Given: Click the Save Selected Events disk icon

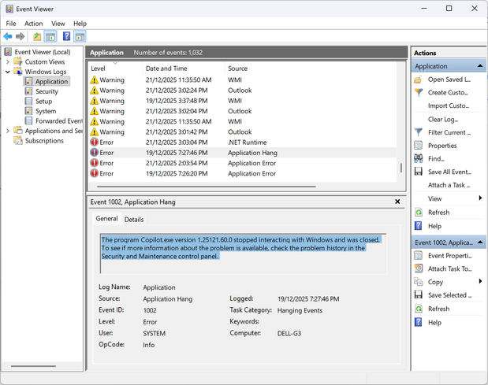Looking at the screenshot, I should tap(419, 294).
